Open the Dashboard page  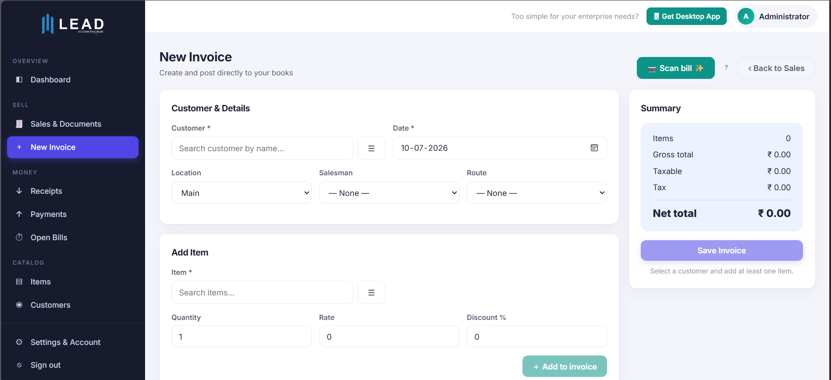[73, 80]
